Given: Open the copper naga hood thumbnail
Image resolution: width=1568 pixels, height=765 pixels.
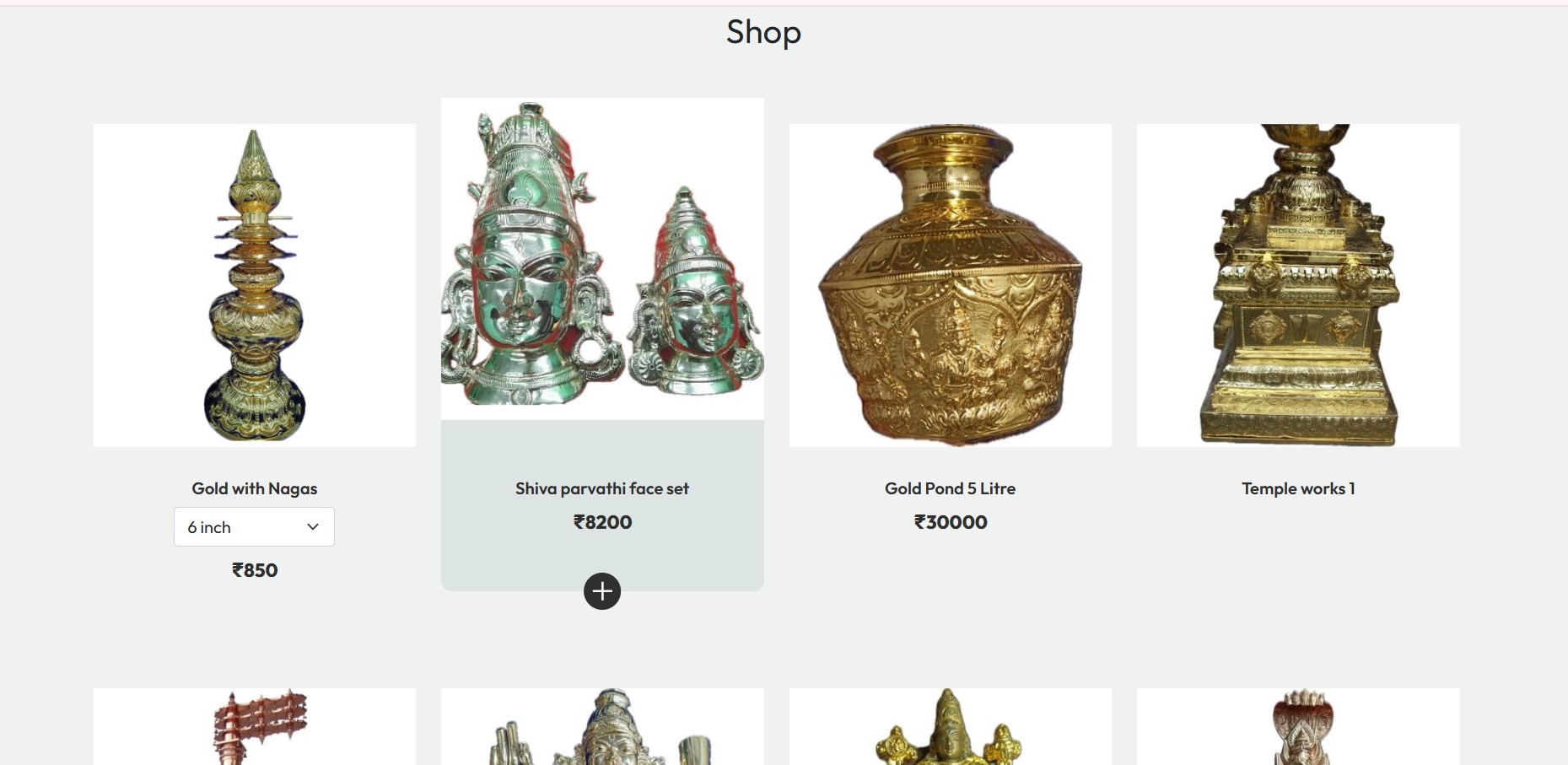Looking at the screenshot, I should (x=1298, y=727).
